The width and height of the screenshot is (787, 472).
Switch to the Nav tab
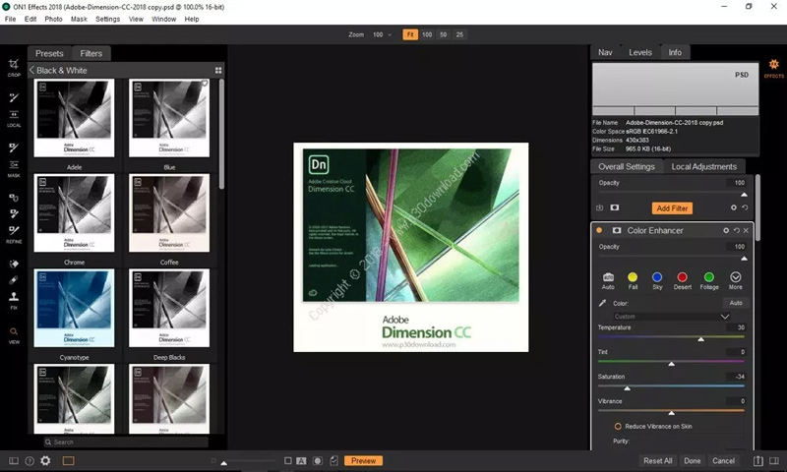point(605,52)
